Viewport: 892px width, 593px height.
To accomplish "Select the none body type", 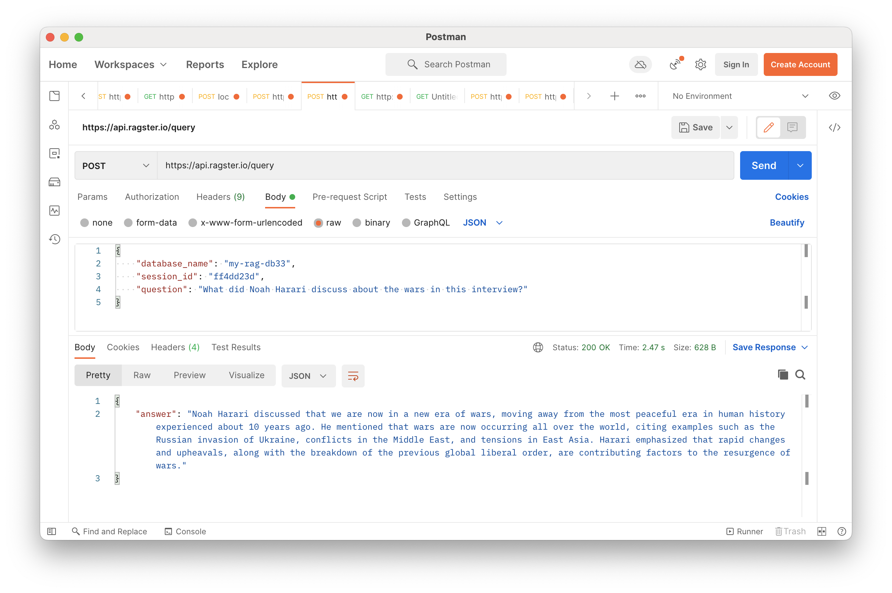I will 85,223.
